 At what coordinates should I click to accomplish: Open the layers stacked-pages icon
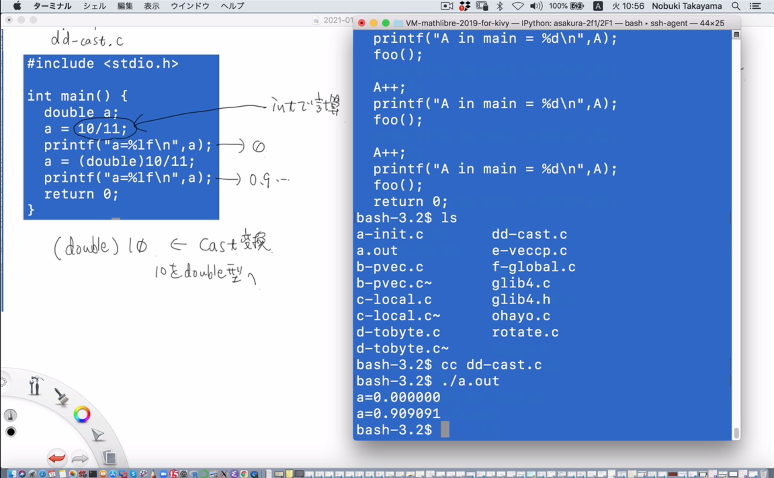pos(109,457)
